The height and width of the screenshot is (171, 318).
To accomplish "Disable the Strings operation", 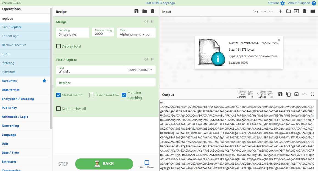I will coord(146,21).
